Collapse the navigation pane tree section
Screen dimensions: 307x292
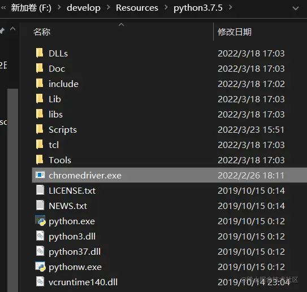13,29
